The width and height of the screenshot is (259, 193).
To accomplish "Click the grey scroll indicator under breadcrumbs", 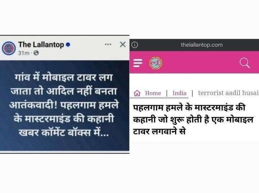I will click(159, 98).
